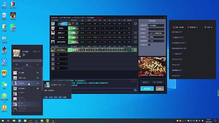The height and width of the screenshot is (123, 219).
Task: Switch to the leftmost tab in the friend panel
Action: [17, 65]
